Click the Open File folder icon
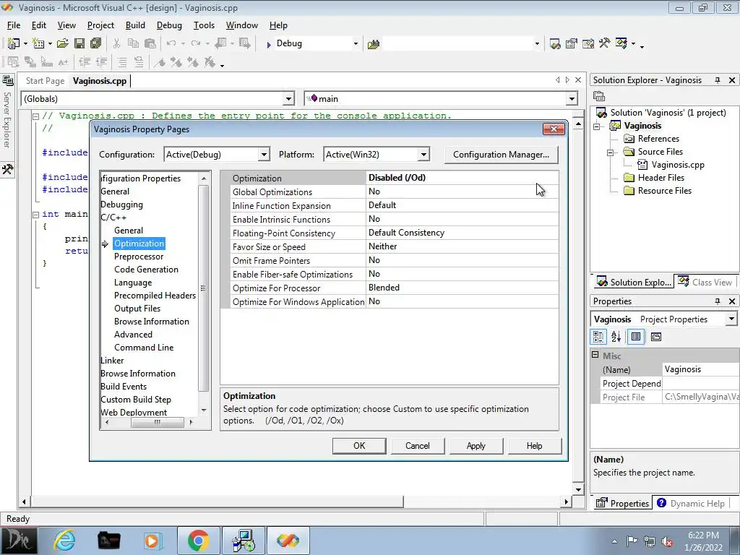 tap(62, 43)
